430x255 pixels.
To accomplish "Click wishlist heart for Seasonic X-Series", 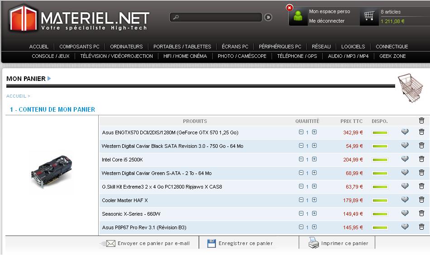I will pos(405,213).
